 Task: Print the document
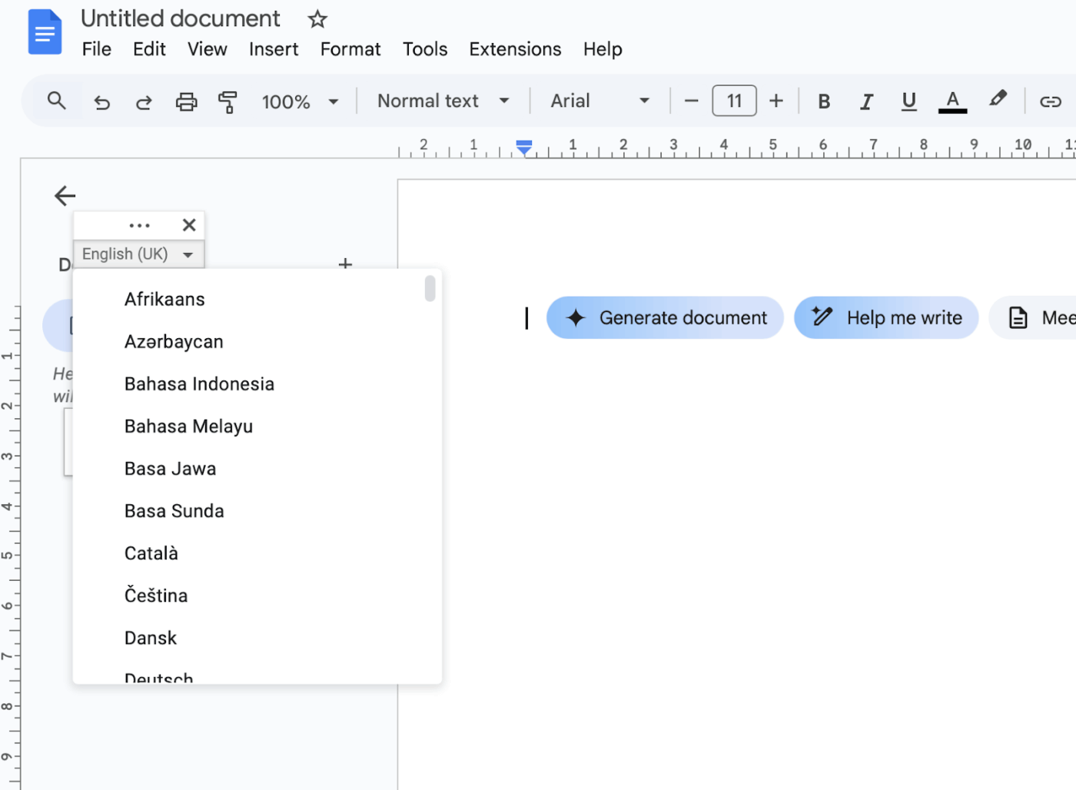click(x=186, y=101)
